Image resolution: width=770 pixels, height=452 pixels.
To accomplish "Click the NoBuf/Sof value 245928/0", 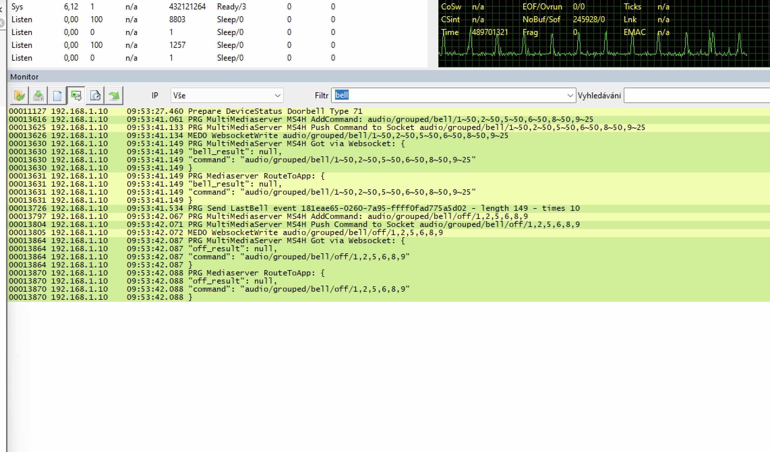I will click(589, 20).
